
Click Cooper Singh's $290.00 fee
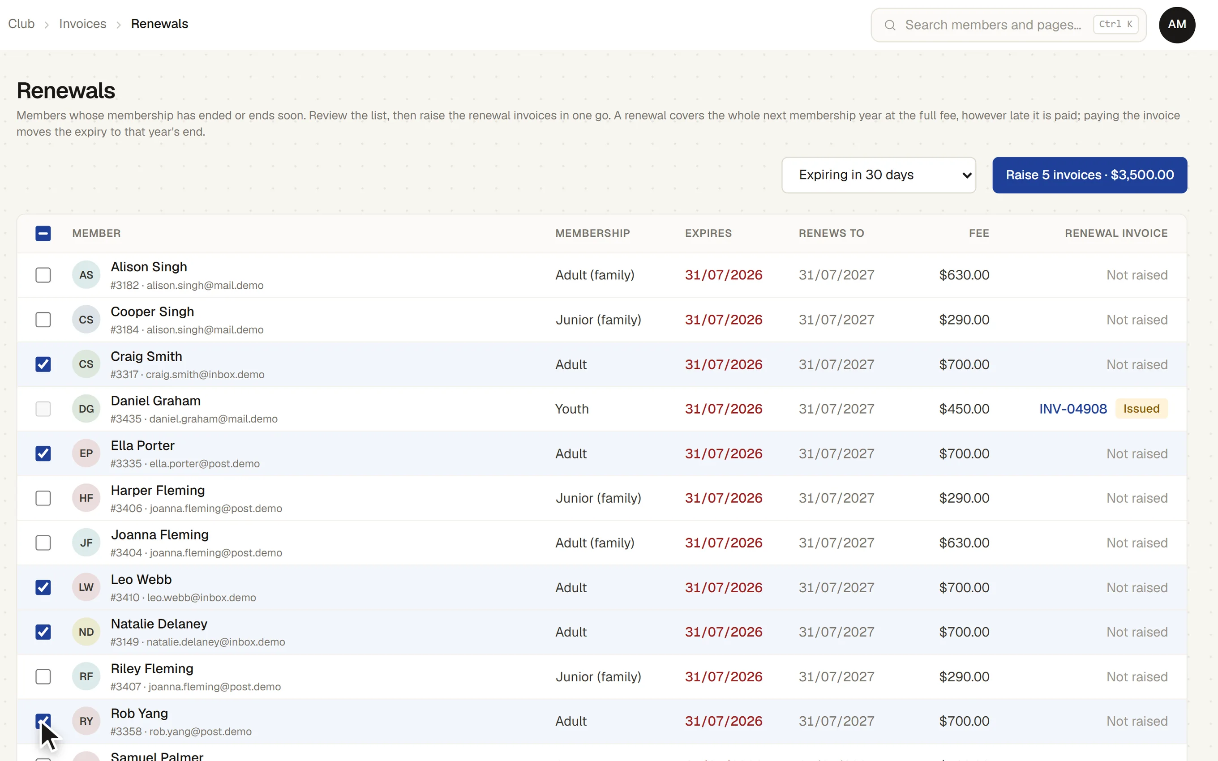[964, 320]
